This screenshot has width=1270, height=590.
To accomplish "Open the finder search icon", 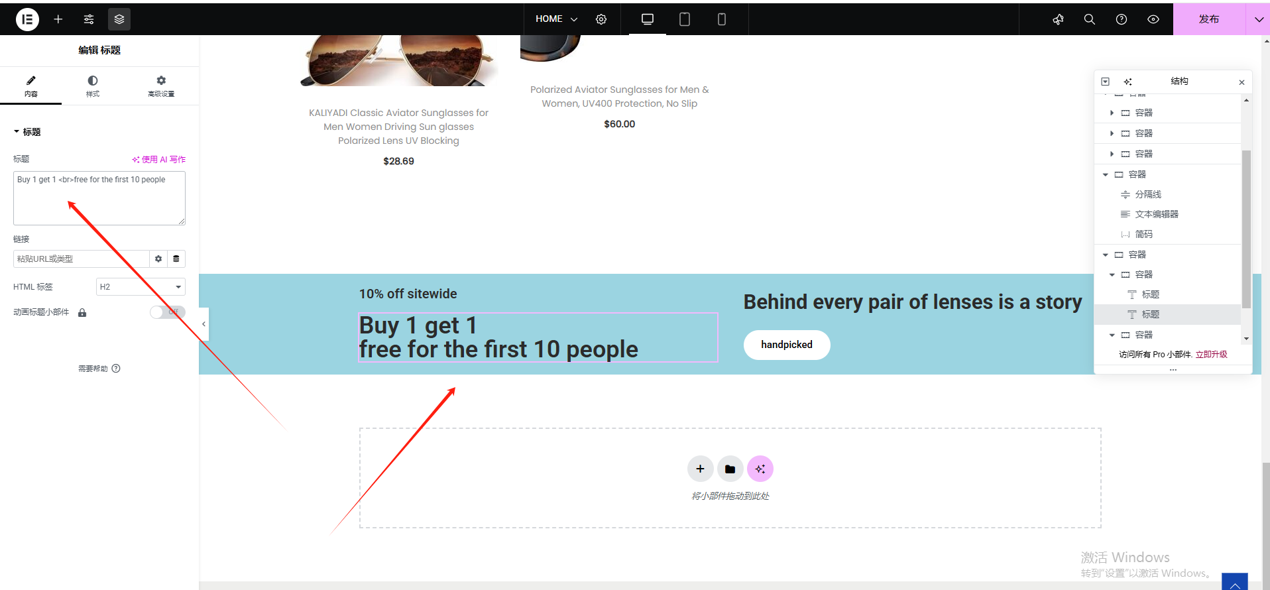I will (x=1089, y=19).
